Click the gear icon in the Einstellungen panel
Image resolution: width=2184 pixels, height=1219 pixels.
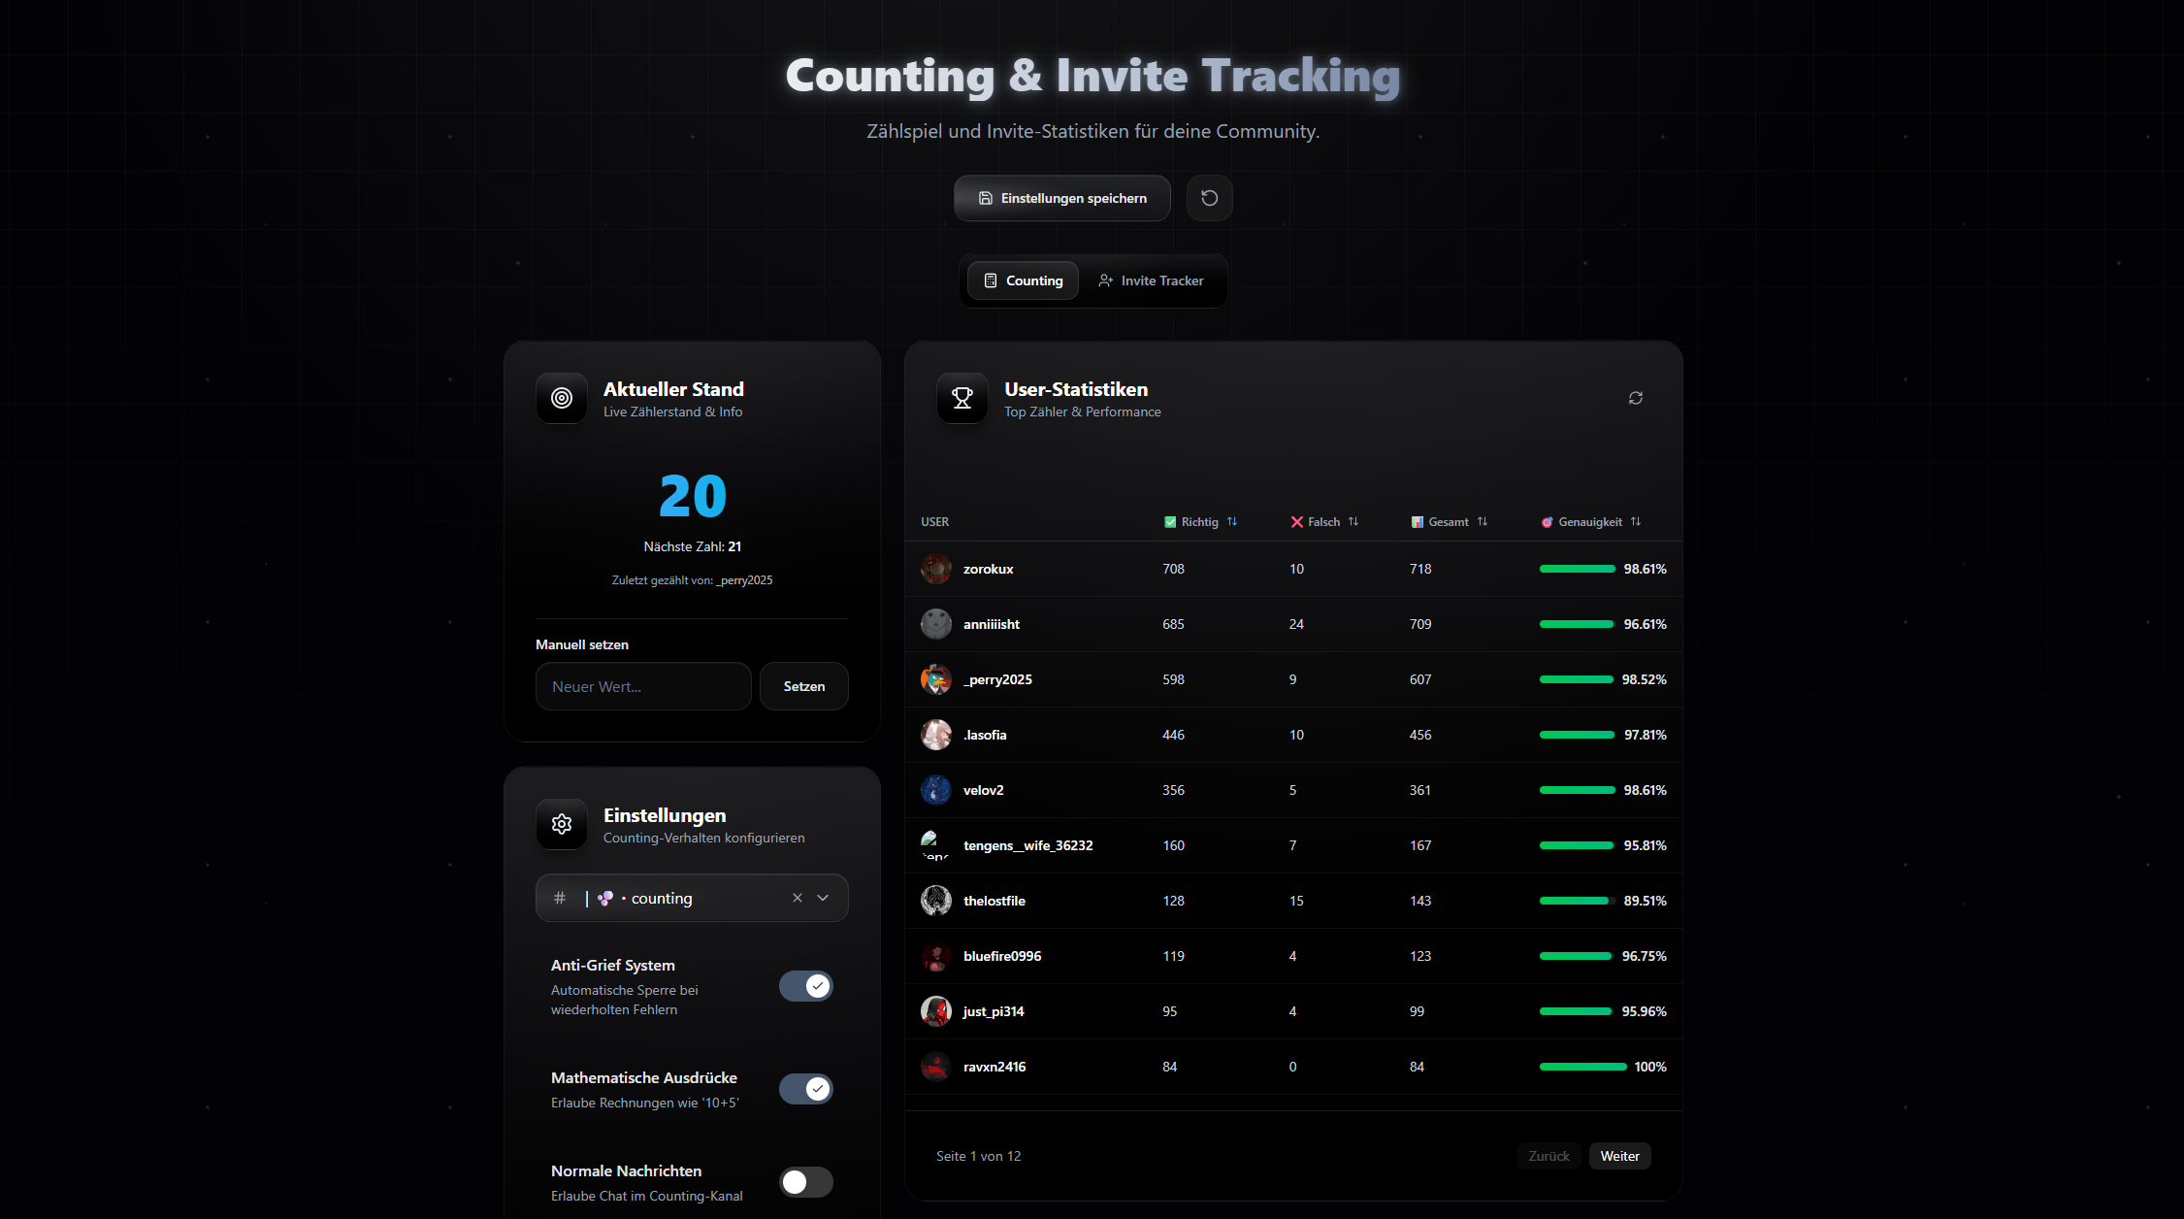tap(561, 824)
